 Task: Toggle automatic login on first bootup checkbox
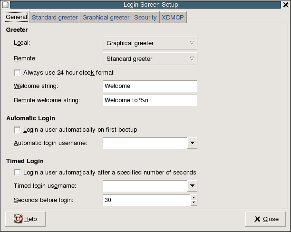(x=18, y=129)
